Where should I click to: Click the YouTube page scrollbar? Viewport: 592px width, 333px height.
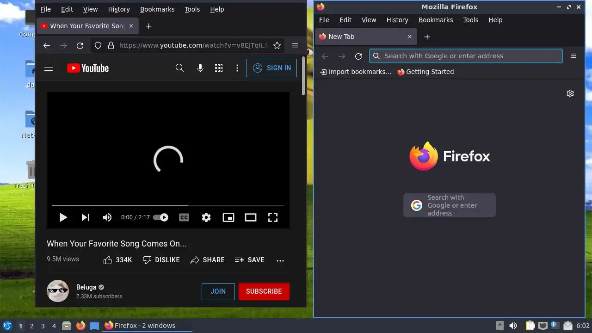[303, 76]
